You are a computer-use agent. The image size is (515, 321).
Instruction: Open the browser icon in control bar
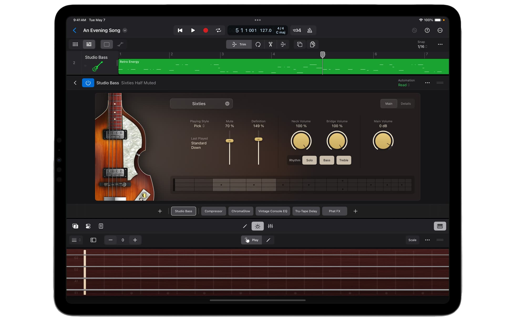(x=75, y=226)
